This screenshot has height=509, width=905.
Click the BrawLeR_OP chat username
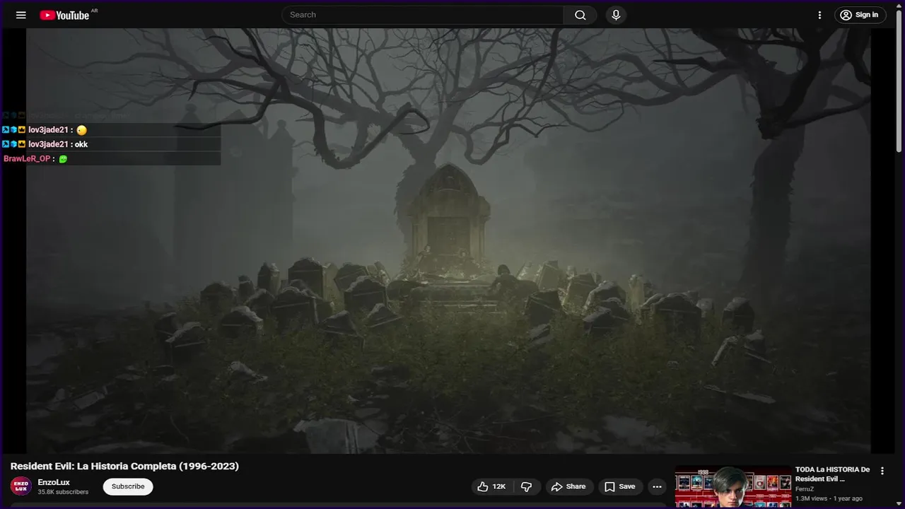click(x=27, y=159)
